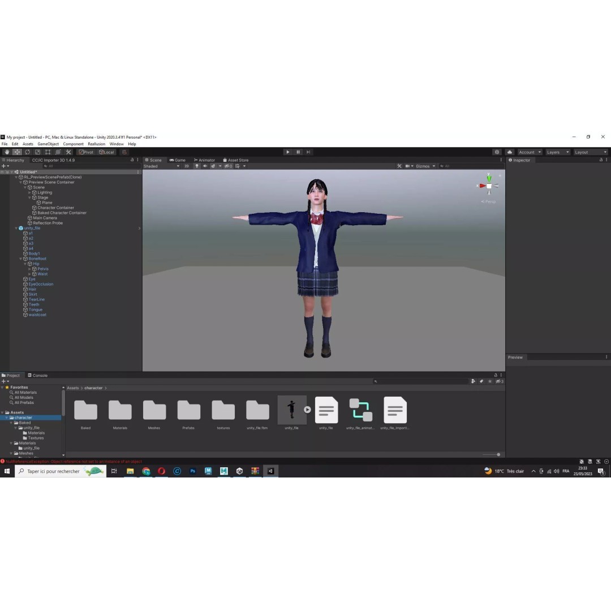Select All Materials under Favorites
The width and height of the screenshot is (611, 611).
(25, 393)
